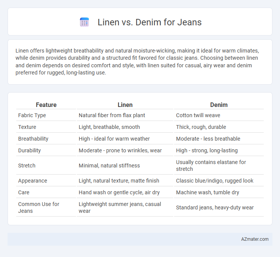Click the 'Feature' column header
Image resolution: width=280 pixels, height=257 pixels.
[x=46, y=105]
